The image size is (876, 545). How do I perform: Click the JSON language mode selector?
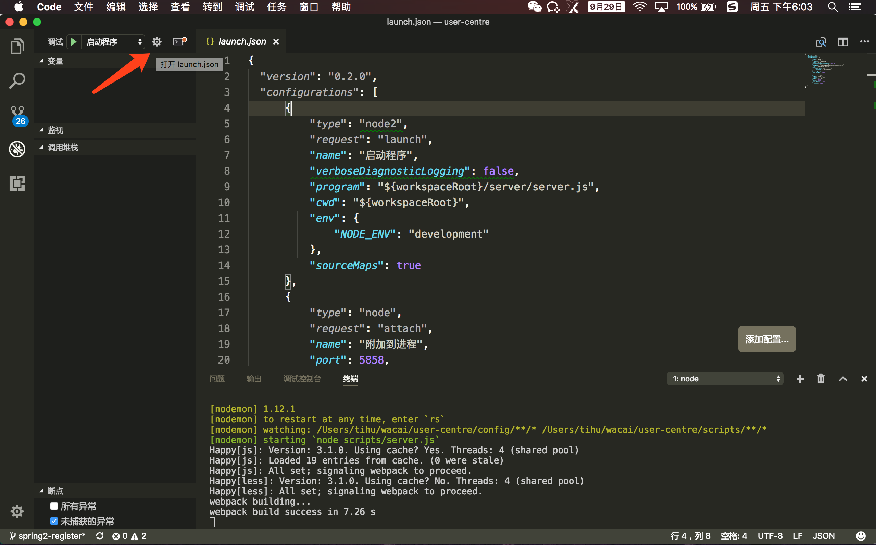[x=823, y=536]
